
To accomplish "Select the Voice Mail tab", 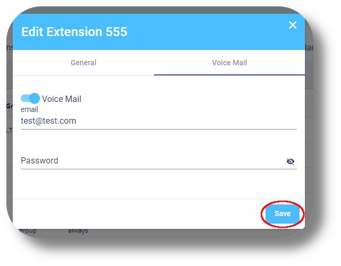I will tap(229, 63).
